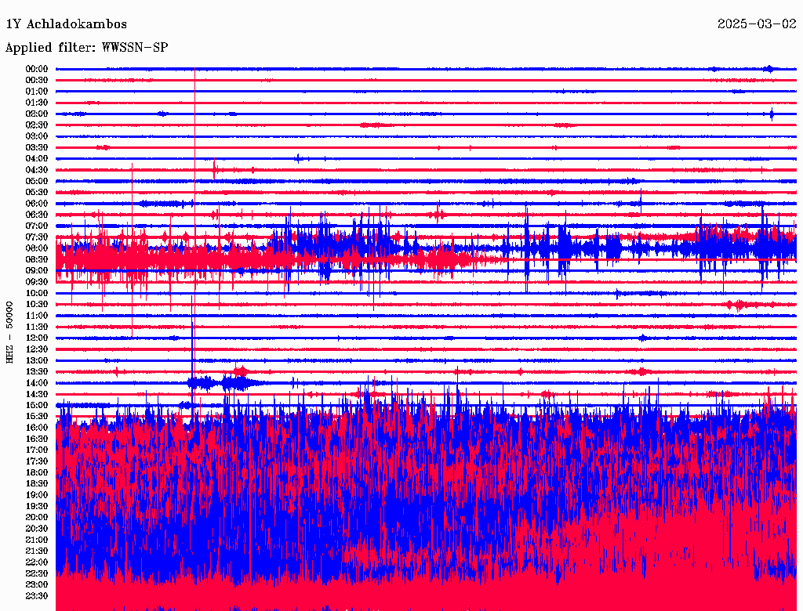Click the 02:30 time label
This screenshot has height=611, width=803.
click(37, 125)
